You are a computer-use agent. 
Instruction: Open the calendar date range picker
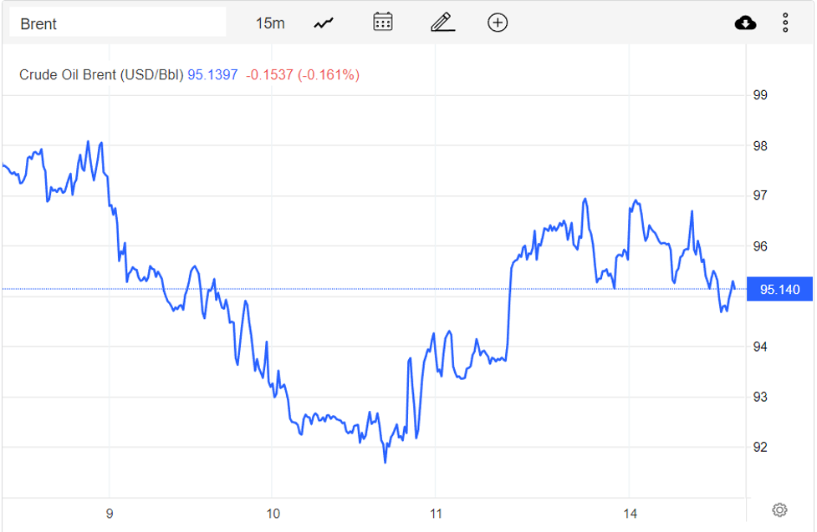(x=383, y=23)
